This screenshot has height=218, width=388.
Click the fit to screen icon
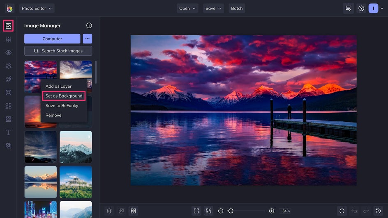pyautogui.click(x=196, y=211)
